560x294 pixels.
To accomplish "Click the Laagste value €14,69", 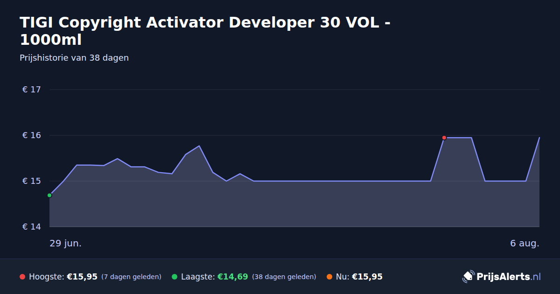I will tap(232, 277).
